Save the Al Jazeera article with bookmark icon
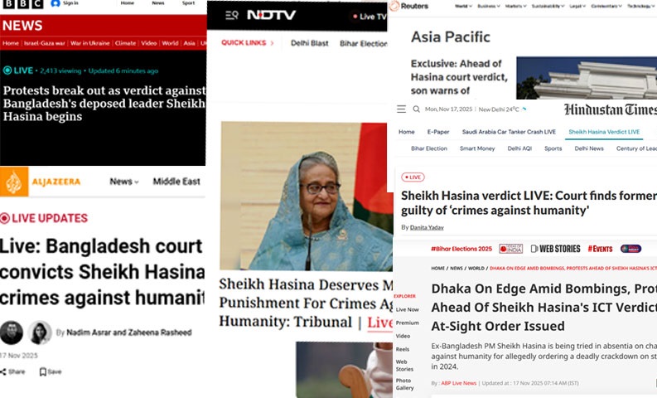The height and width of the screenshot is (398, 657). 43,371
